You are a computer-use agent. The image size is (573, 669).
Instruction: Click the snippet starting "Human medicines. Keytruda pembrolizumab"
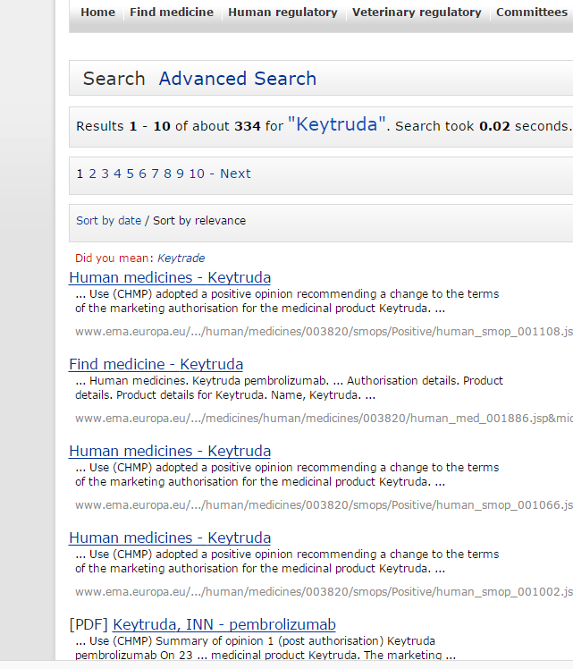click(x=289, y=388)
